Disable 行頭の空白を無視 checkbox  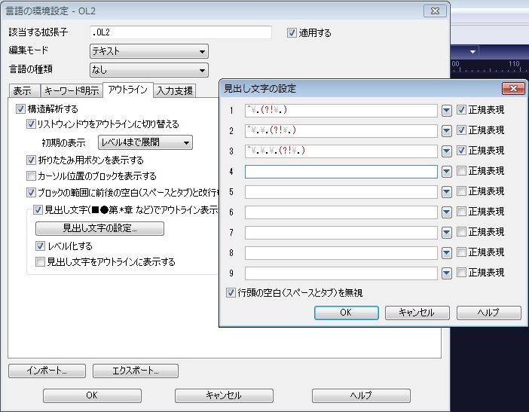[x=231, y=292]
